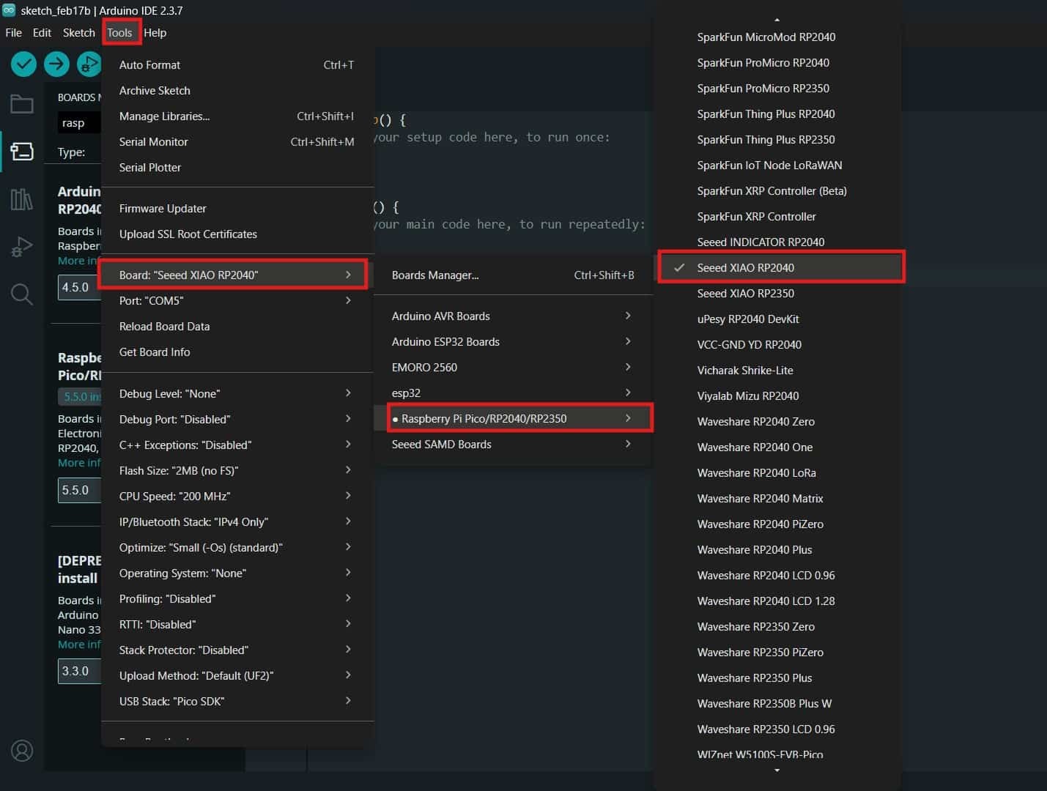Open the 4.5.0 version dropdown
The width and height of the screenshot is (1047, 791).
pyautogui.click(x=79, y=287)
